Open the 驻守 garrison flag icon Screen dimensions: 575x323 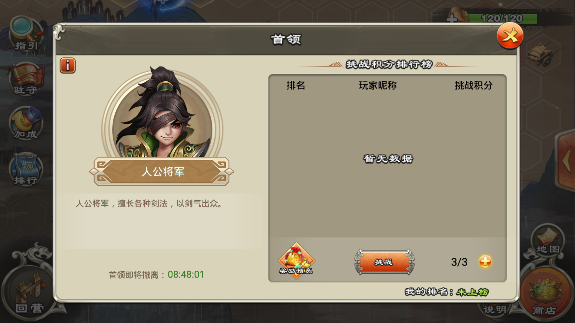26,79
